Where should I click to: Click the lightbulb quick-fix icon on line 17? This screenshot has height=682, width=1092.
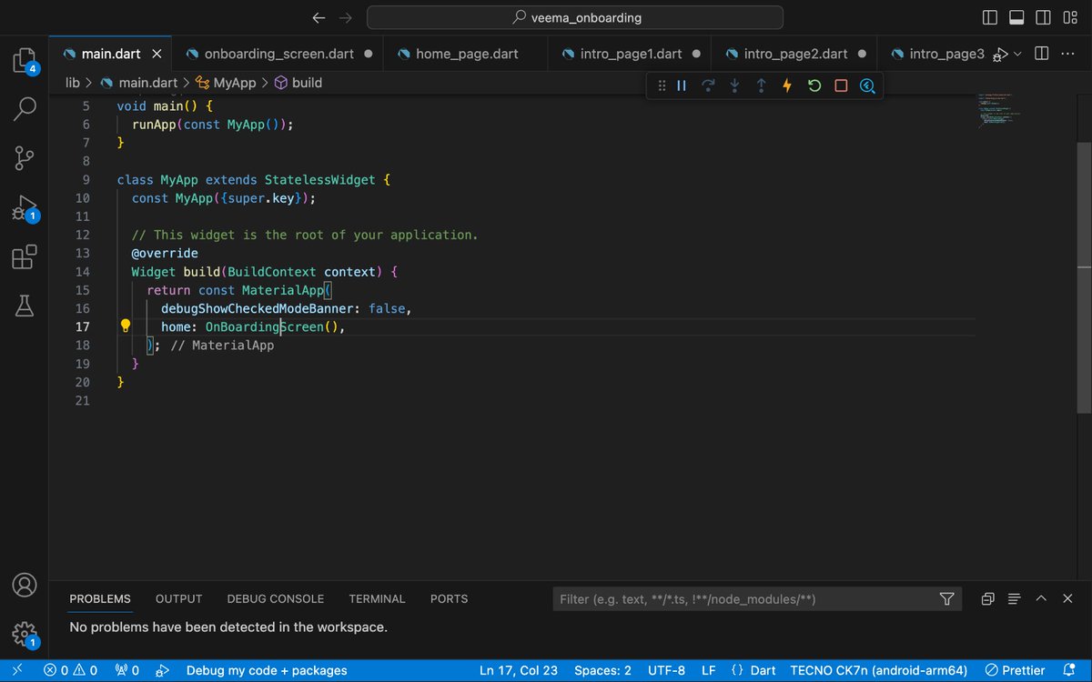(126, 326)
